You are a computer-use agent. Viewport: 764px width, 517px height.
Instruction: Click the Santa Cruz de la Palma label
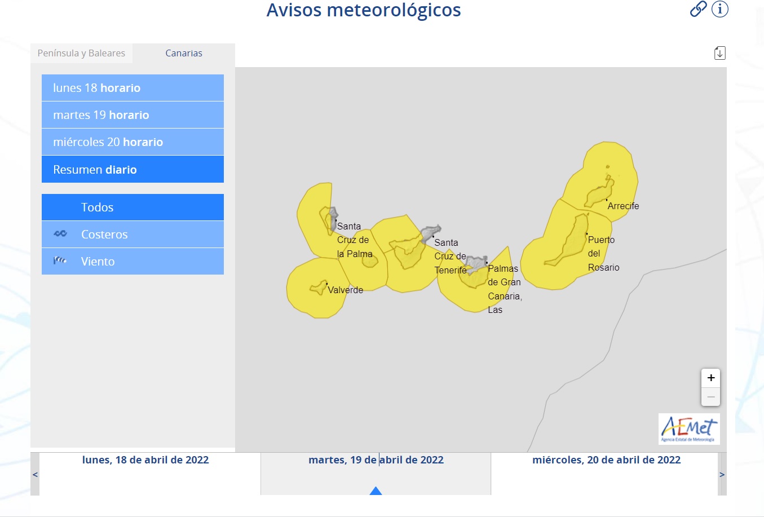(355, 240)
